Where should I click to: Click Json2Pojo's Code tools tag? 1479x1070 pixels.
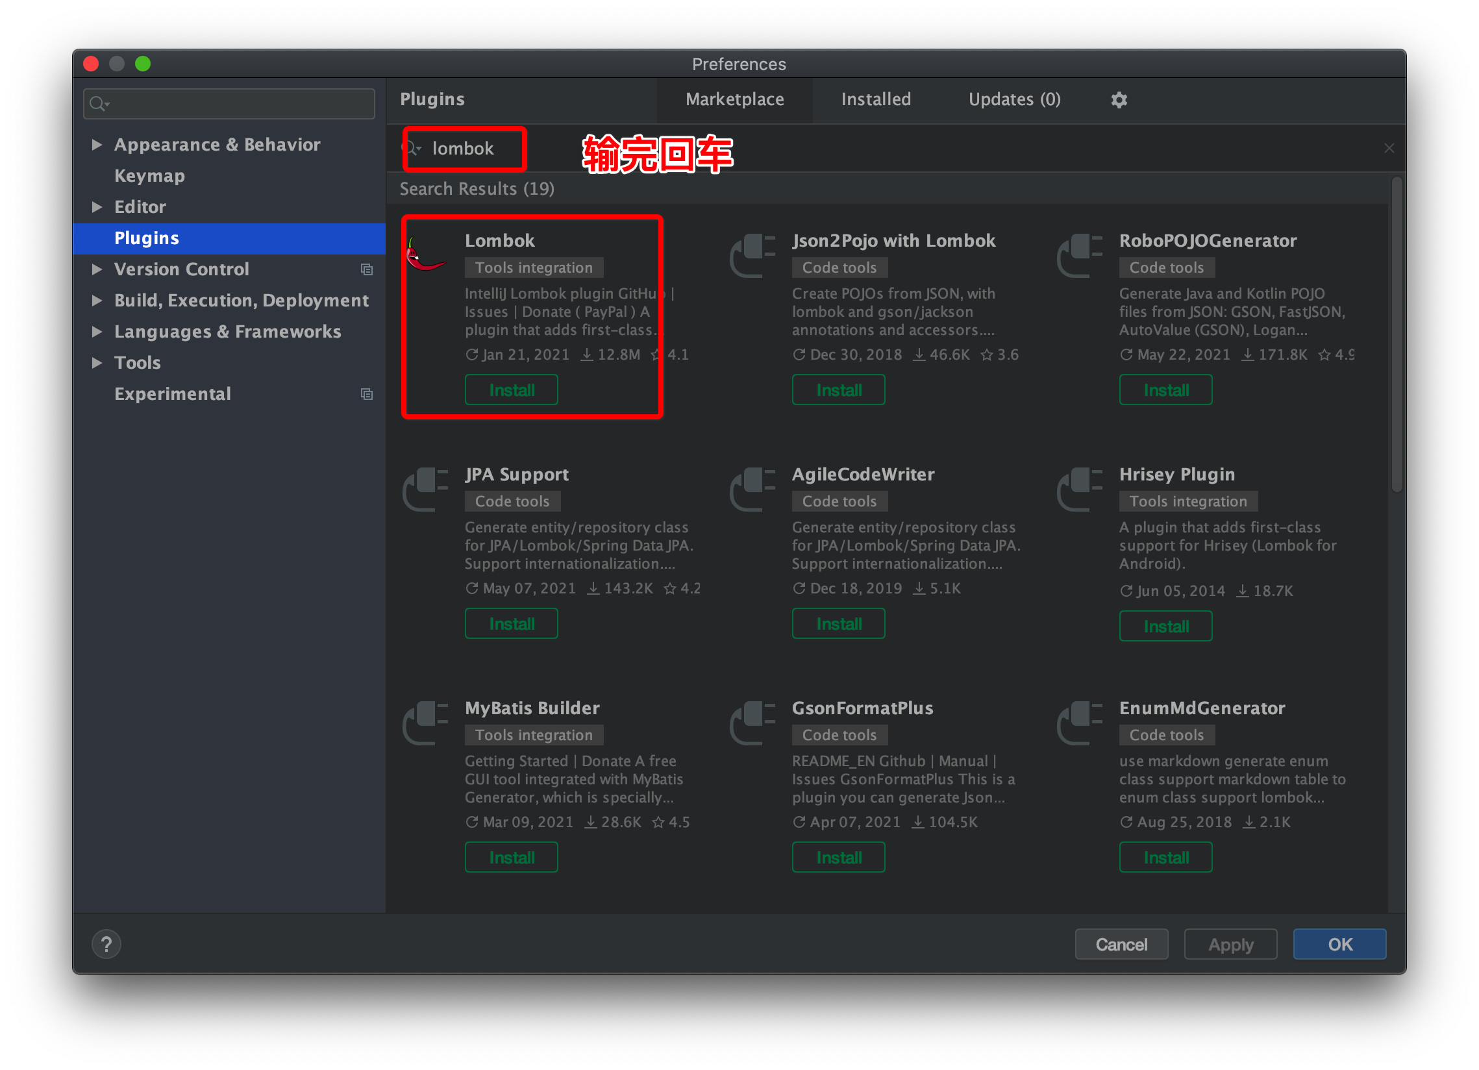tap(839, 268)
